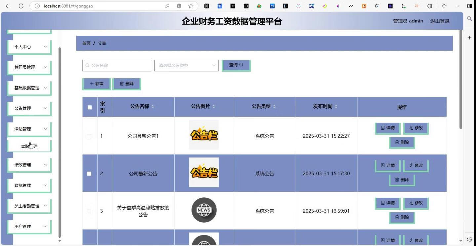Image resolution: width=476 pixels, height=246 pixels.
Task: Click the main page vertical scrollbar
Action: (x=461, y=79)
